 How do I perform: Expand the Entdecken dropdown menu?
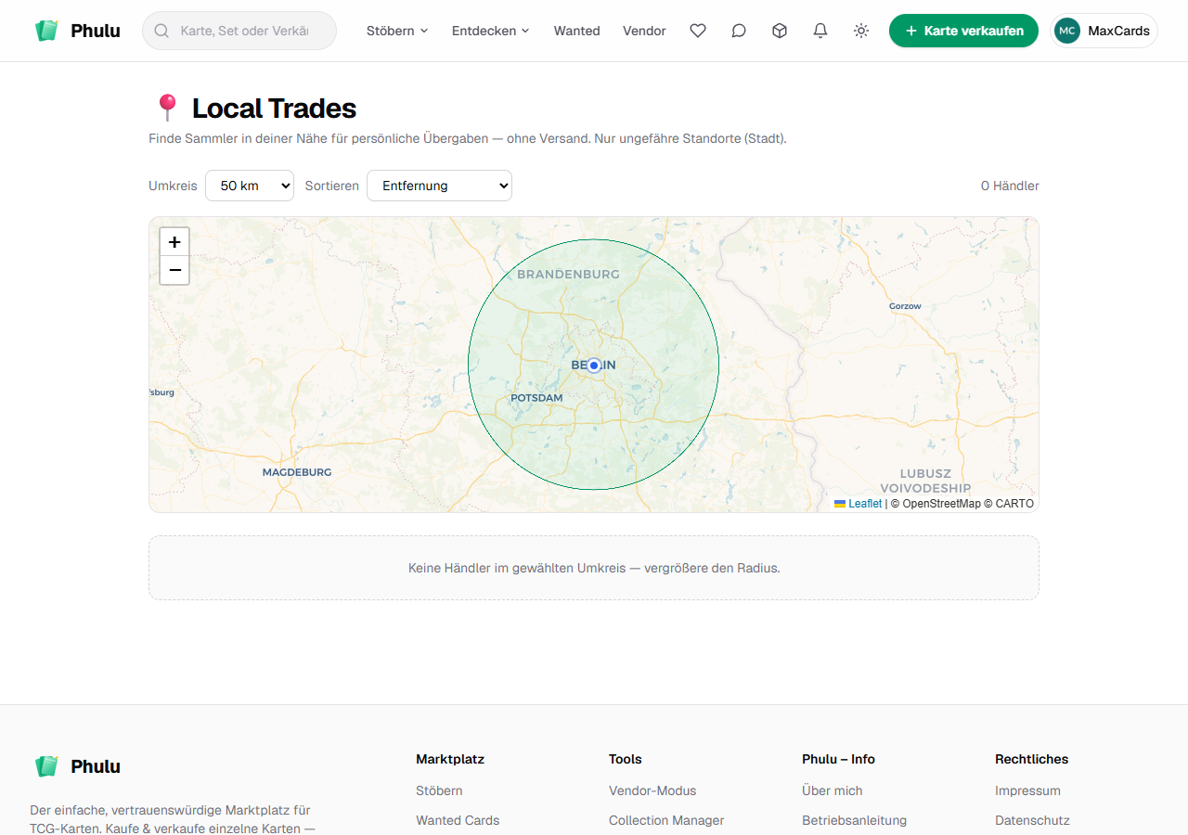coord(491,31)
